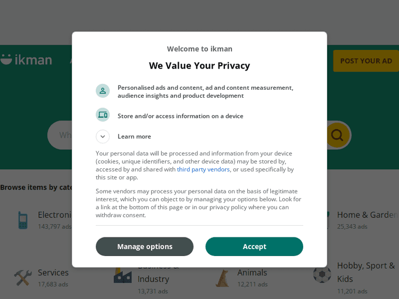Open Manage options
Screen dimensions: 399x299
(x=145, y=246)
